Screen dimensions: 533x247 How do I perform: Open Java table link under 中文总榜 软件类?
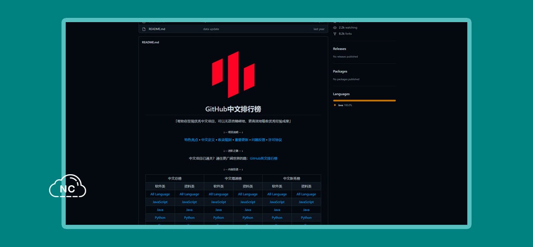click(x=160, y=210)
